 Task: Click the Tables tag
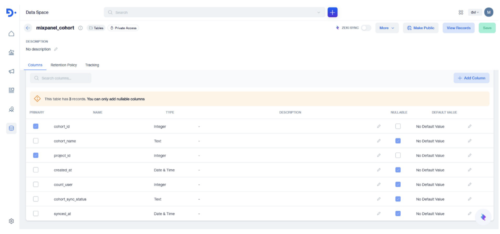pyautogui.click(x=96, y=28)
